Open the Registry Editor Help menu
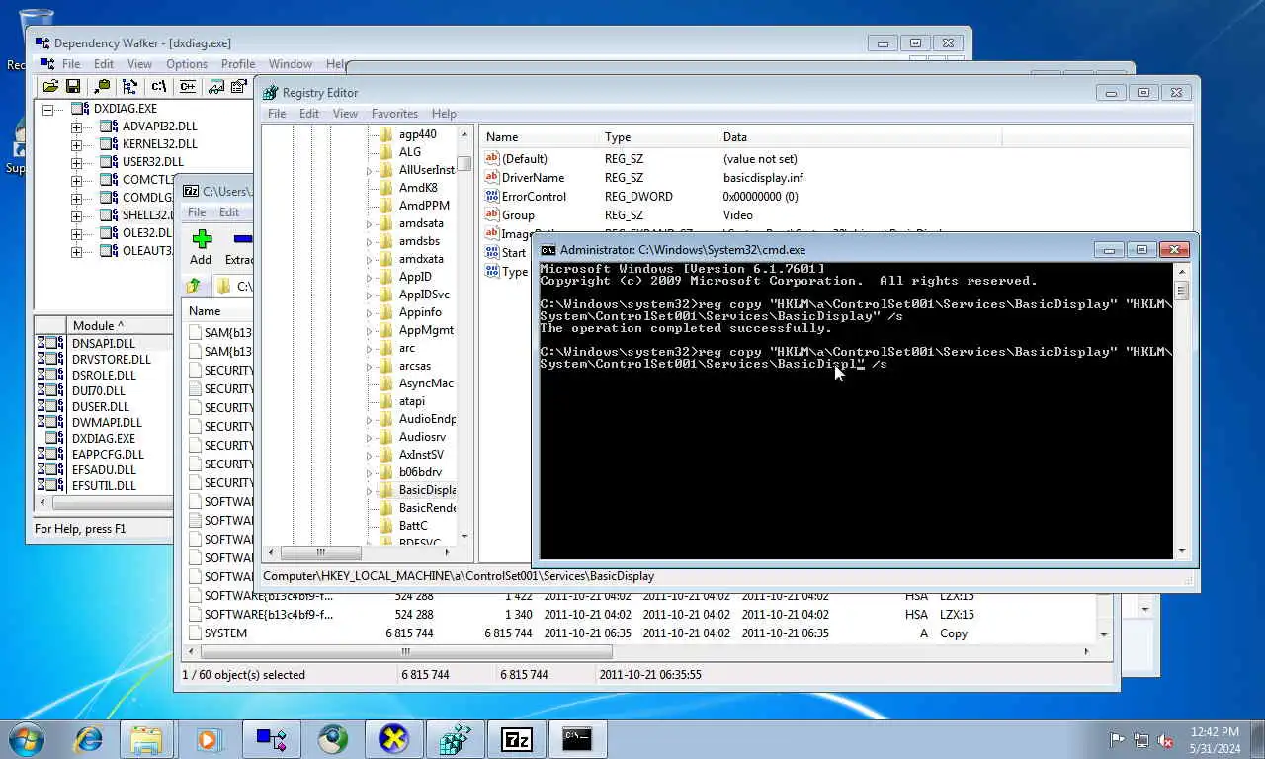Image resolution: width=1265 pixels, height=759 pixels. (x=444, y=113)
